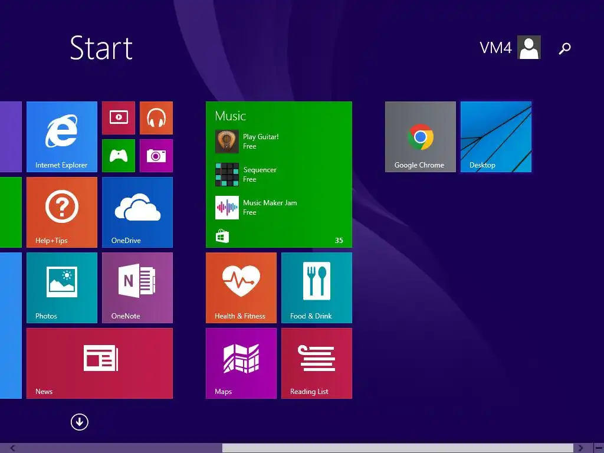Show all apps with down arrow
This screenshot has height=453, width=604.
tap(80, 422)
